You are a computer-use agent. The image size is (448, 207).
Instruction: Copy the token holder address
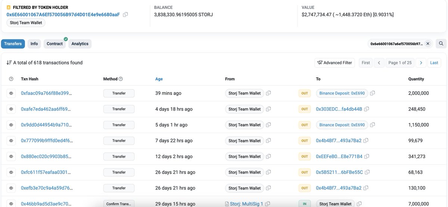point(125,15)
